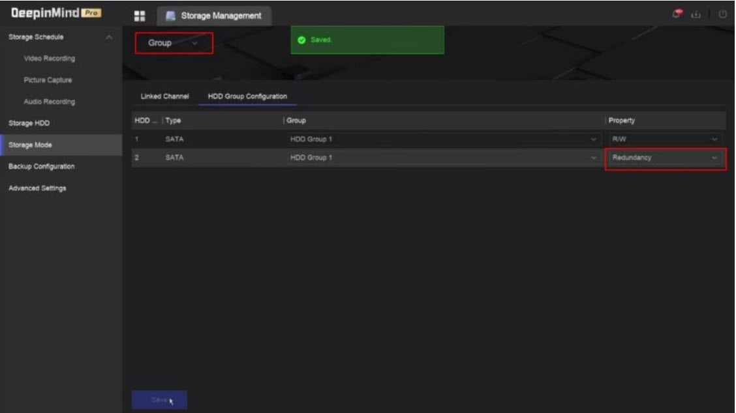The image size is (736, 413).
Task: Open Backup Configuration page
Action: pos(41,166)
